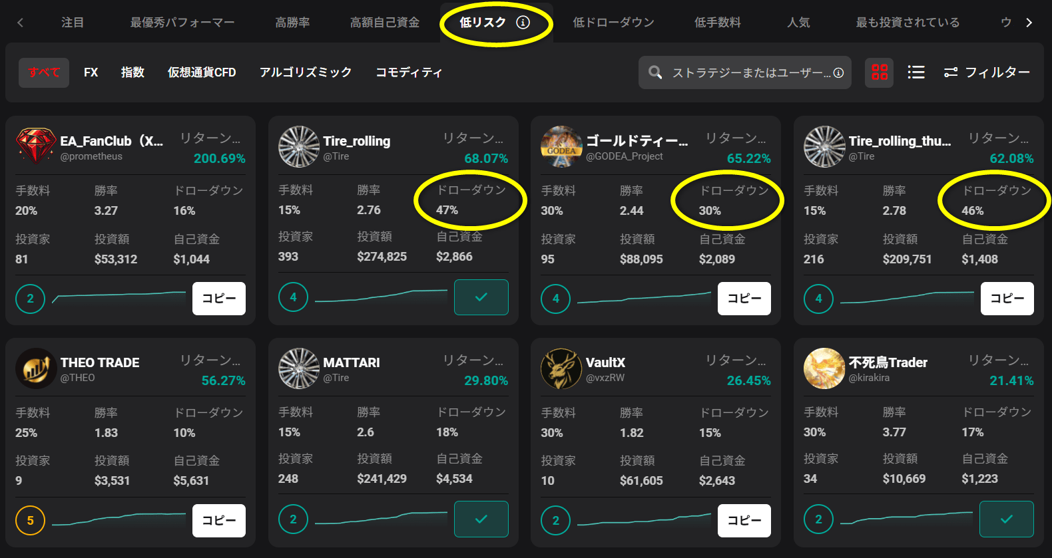Image resolution: width=1052 pixels, height=558 pixels.
Task: Click コピー button on ゴールドティー card
Action: click(744, 299)
